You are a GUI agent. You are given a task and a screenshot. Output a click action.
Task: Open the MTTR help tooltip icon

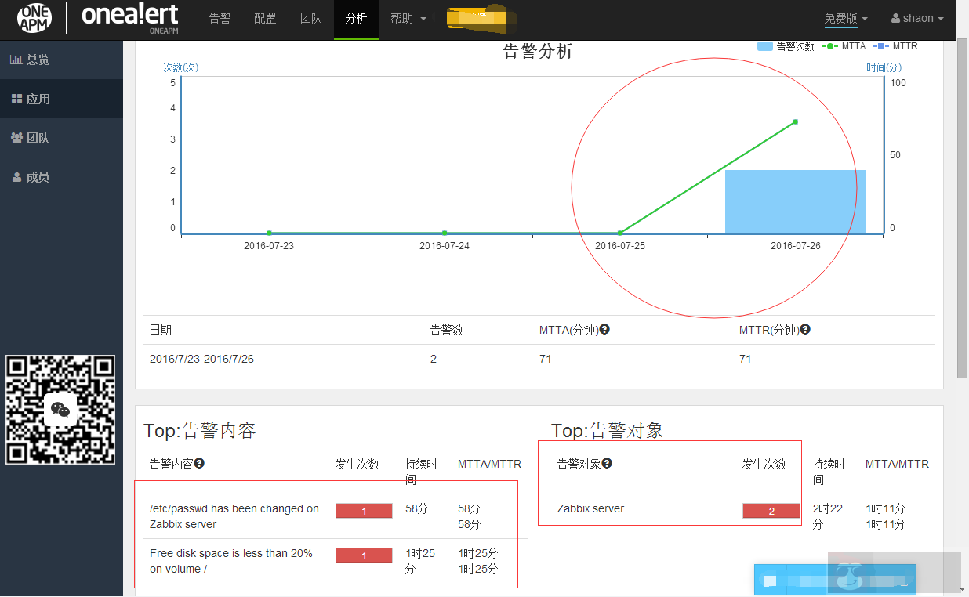[x=805, y=329]
